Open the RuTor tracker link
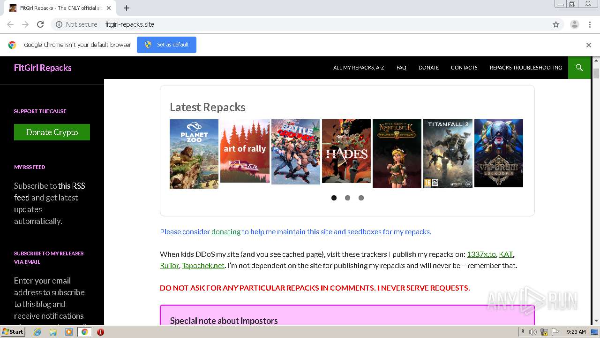Viewport: 600px width, 338px height. coord(169,265)
